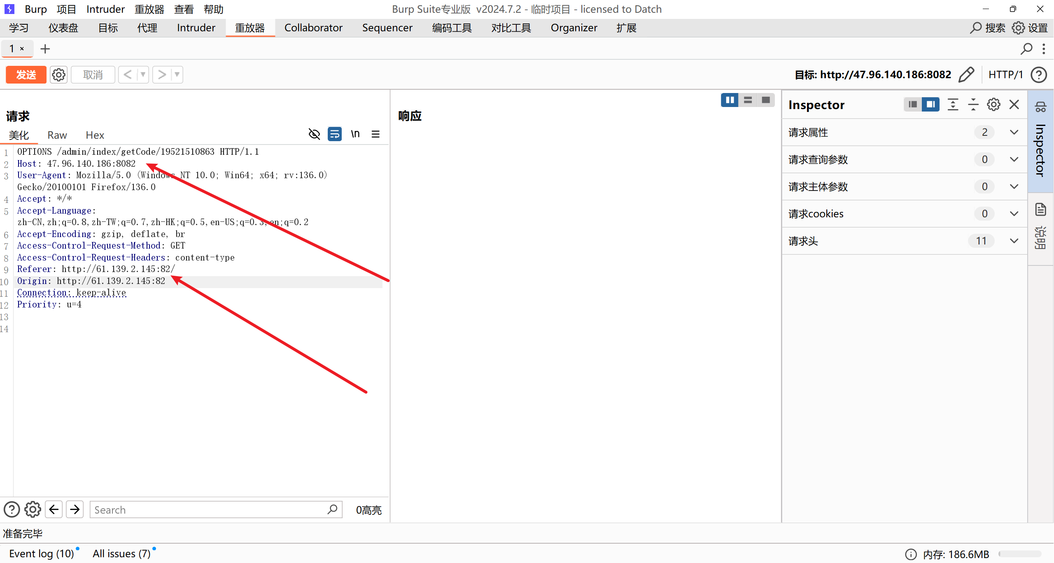Expand the 请求头 section in Inspector
Viewport: 1054px width, 563px height.
[x=1014, y=241]
